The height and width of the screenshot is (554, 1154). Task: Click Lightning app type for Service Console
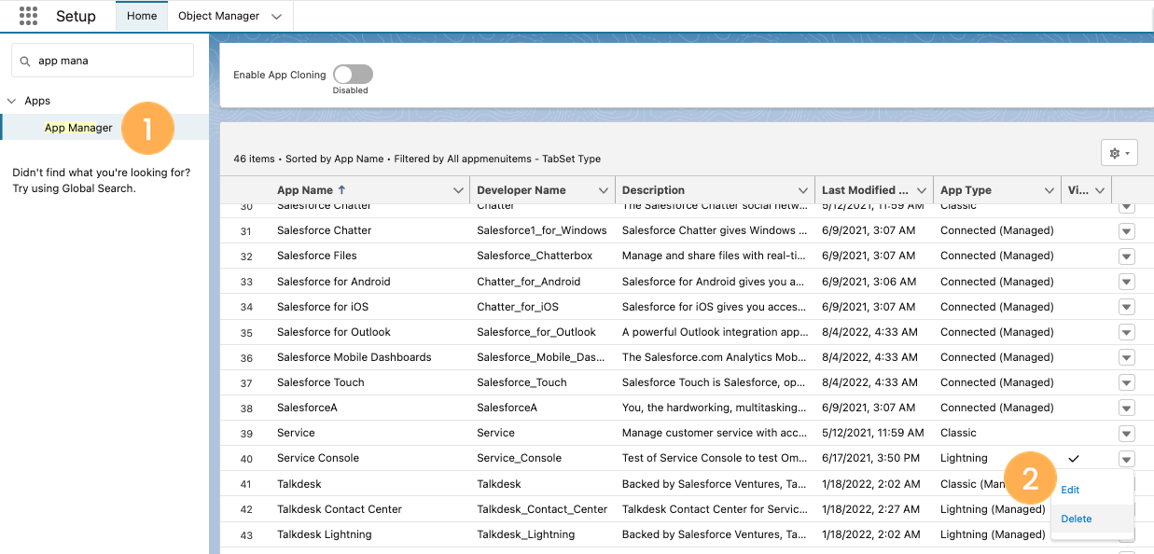click(x=964, y=458)
